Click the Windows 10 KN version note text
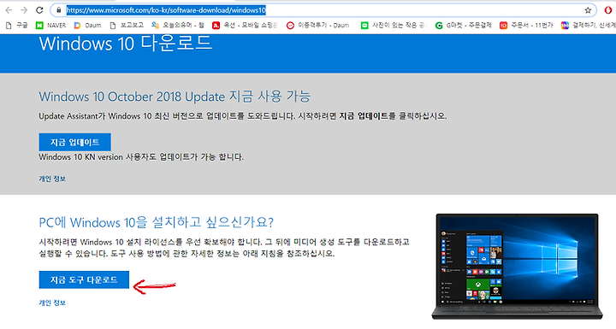 coord(141,157)
